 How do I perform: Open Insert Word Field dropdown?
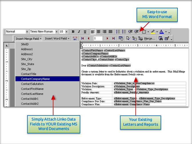pos(57,39)
